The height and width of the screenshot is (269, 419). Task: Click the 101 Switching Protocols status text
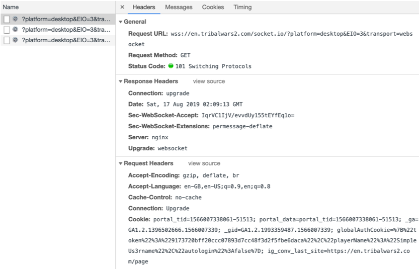(x=213, y=66)
